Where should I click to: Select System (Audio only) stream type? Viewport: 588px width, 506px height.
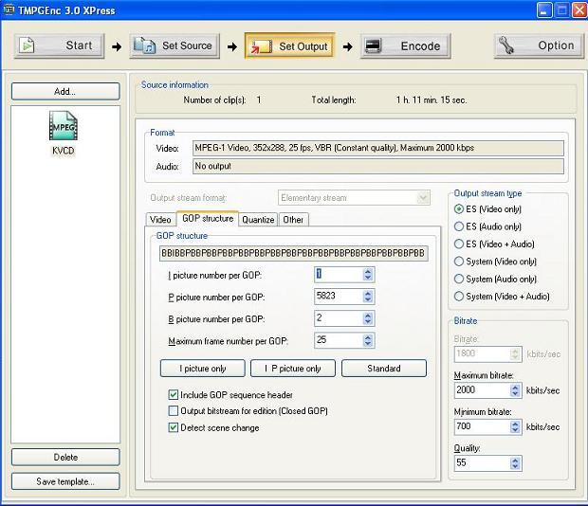coord(459,279)
